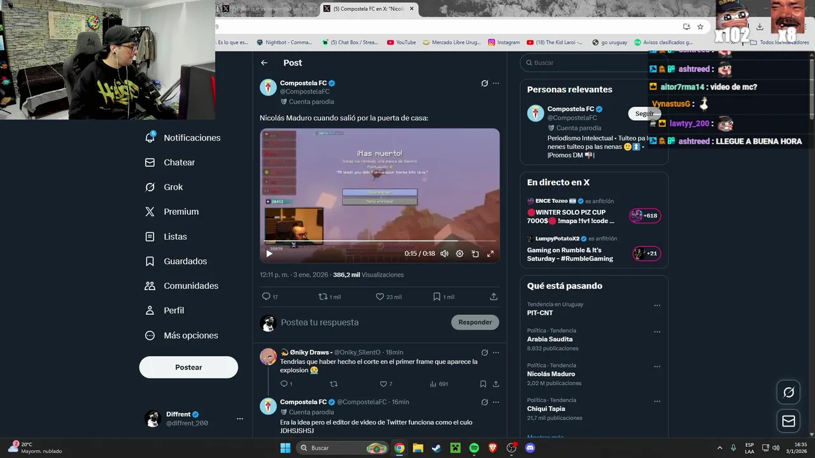This screenshot has width=815, height=458.
Task: Repost Oniky Draws comment
Action: pos(334,384)
